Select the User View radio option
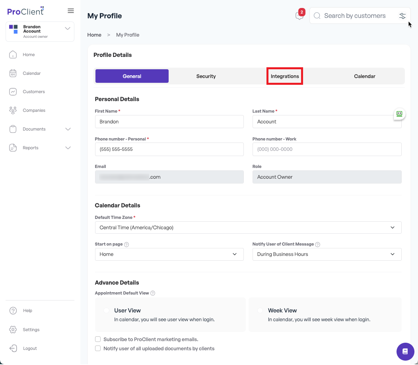Screen dimensions: 418x365 click(106, 310)
